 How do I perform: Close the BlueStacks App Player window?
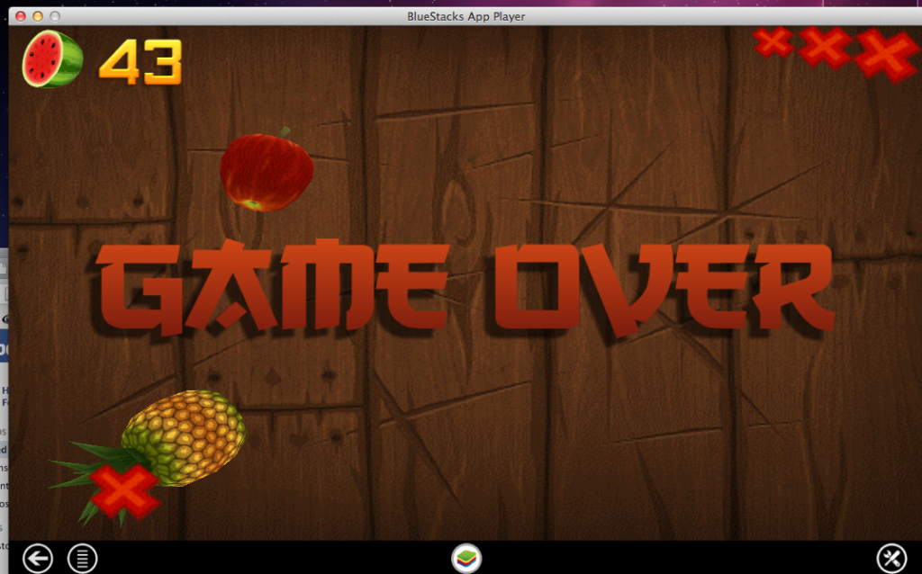point(20,16)
